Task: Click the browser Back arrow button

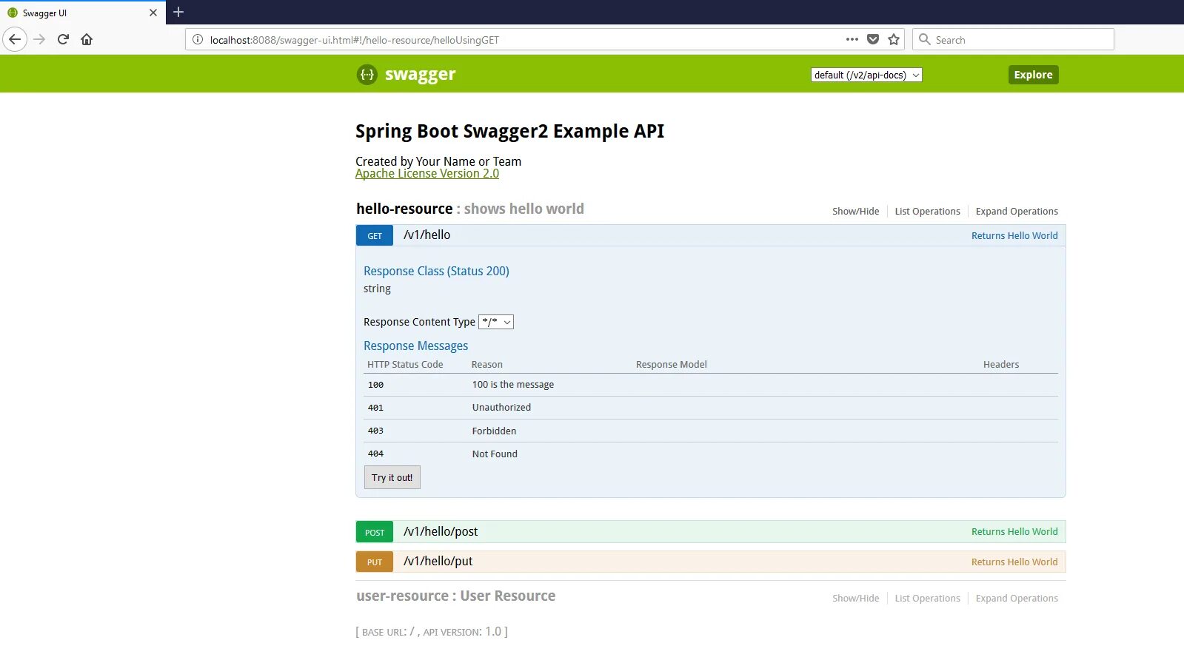Action: tap(15, 39)
